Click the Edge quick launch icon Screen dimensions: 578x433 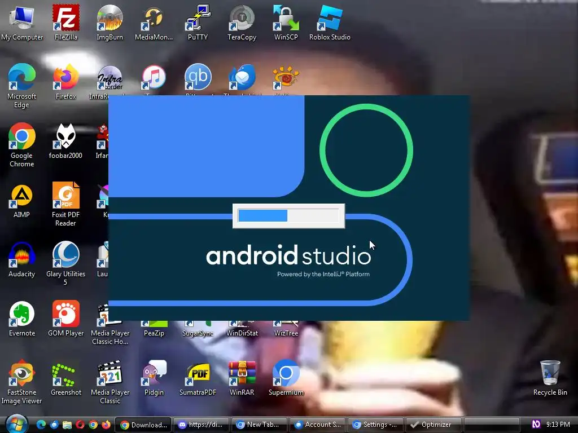point(41,425)
